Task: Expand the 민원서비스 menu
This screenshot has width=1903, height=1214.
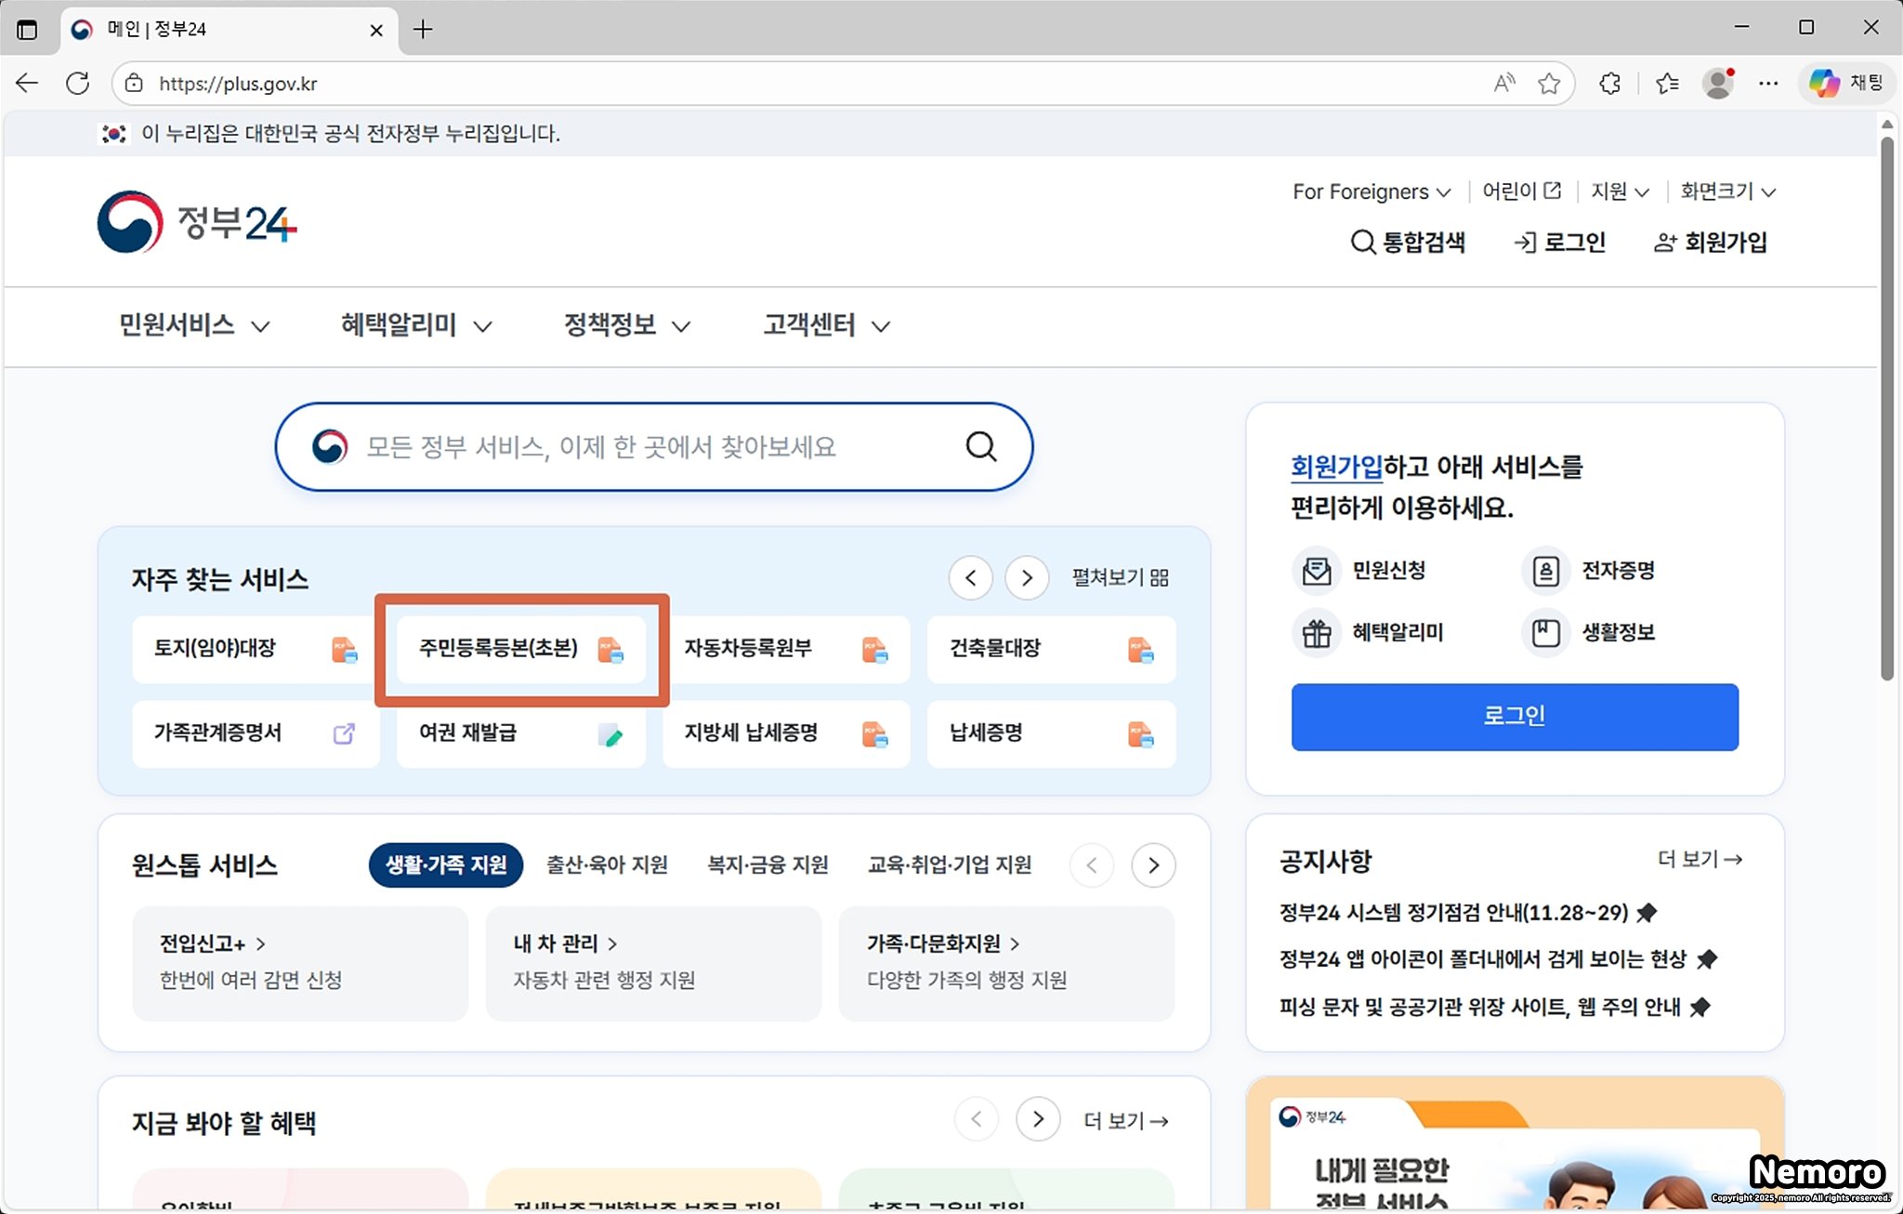Action: click(x=193, y=325)
